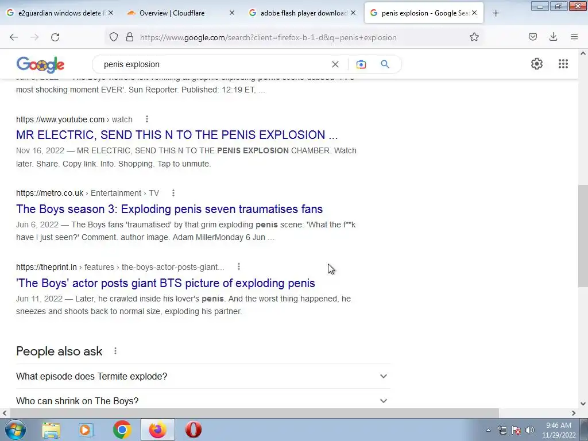Viewport: 588px width, 441px height.
Task: Open the 'MR ELECTRIC, SEND THIS N' result
Action: point(177,134)
